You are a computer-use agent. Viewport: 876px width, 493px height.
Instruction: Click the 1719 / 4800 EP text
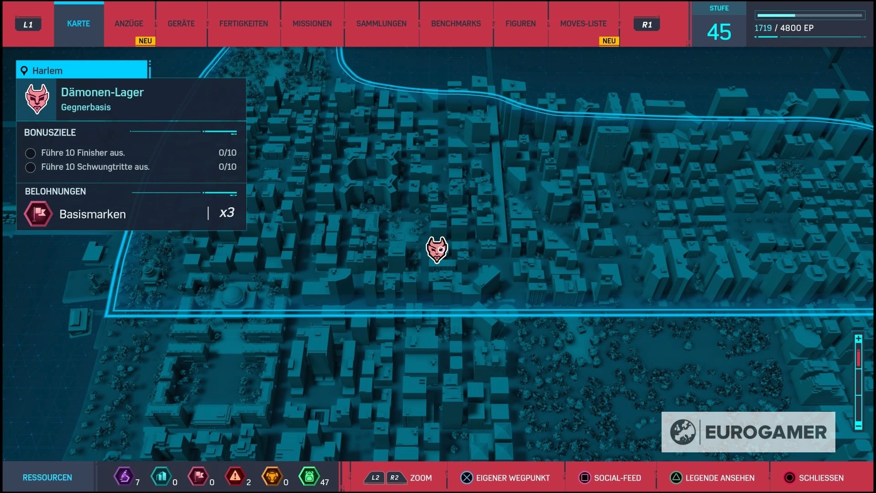coord(784,28)
